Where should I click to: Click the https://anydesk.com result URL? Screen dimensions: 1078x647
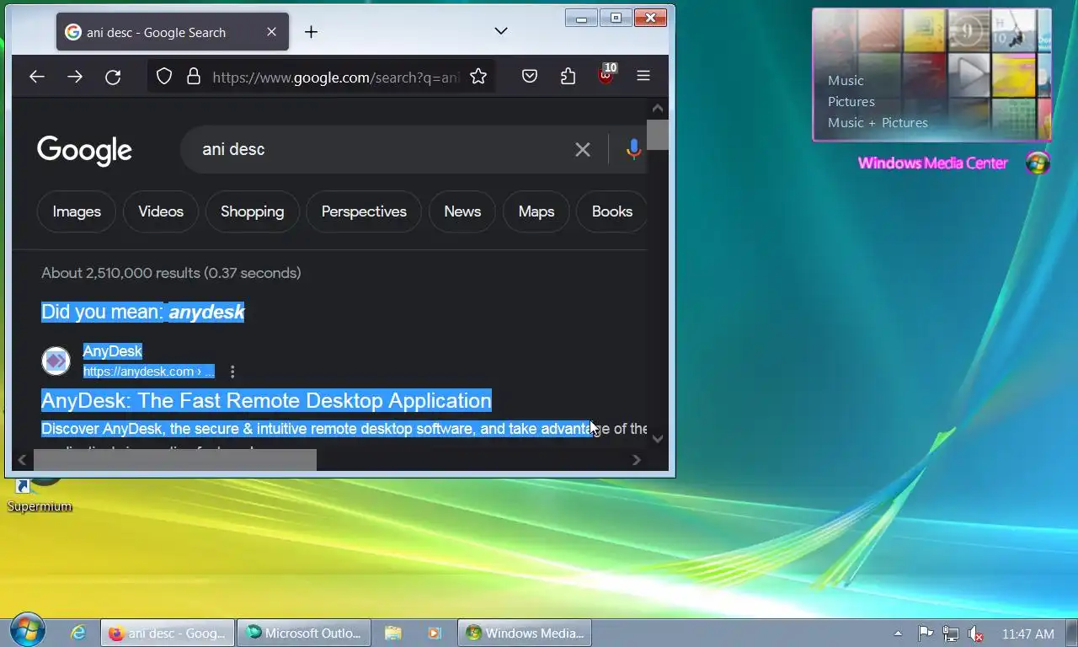pyautogui.click(x=148, y=372)
